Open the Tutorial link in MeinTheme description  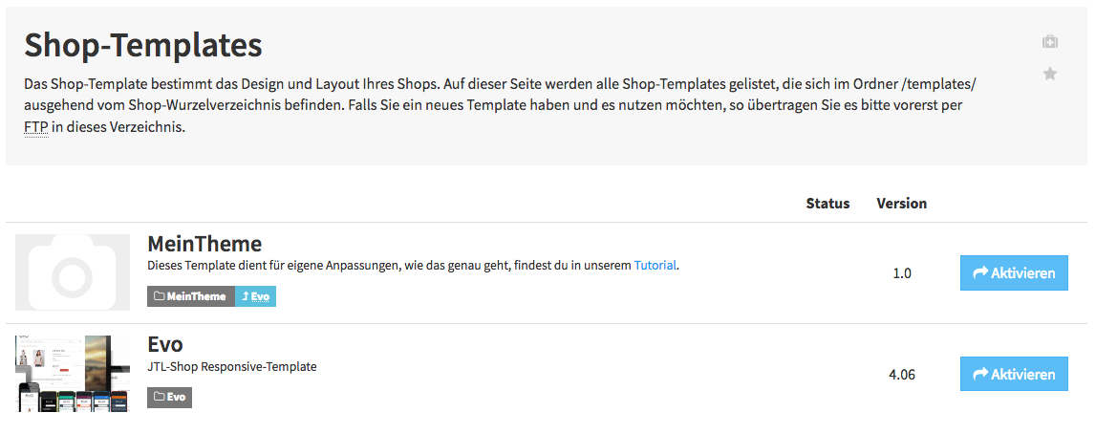pos(655,265)
